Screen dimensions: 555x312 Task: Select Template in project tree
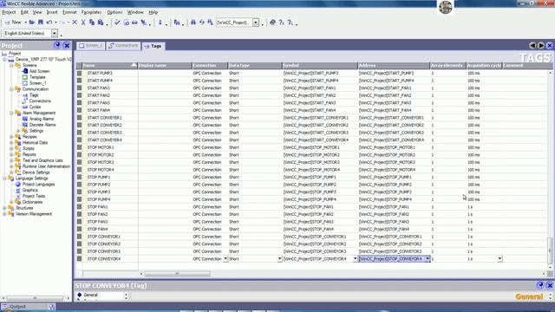click(37, 77)
